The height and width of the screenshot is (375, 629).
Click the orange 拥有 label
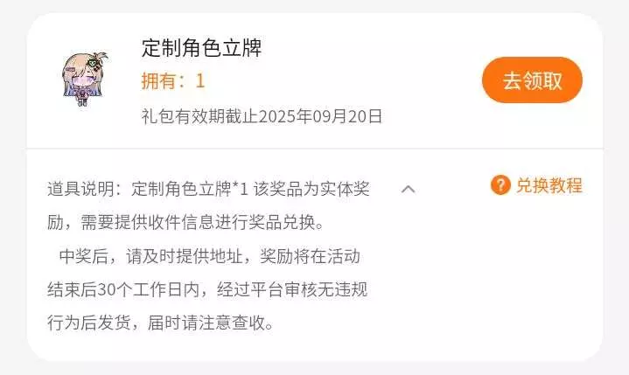click(x=158, y=80)
